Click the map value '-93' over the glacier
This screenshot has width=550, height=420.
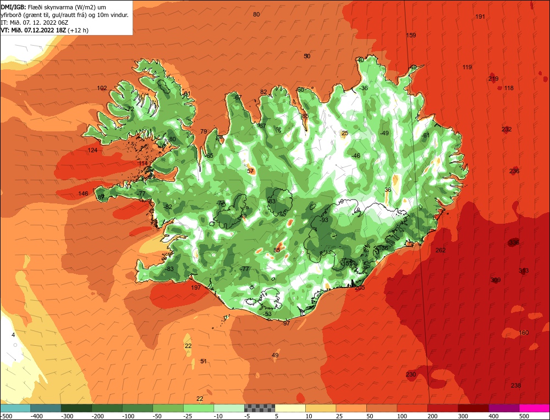[323, 220]
